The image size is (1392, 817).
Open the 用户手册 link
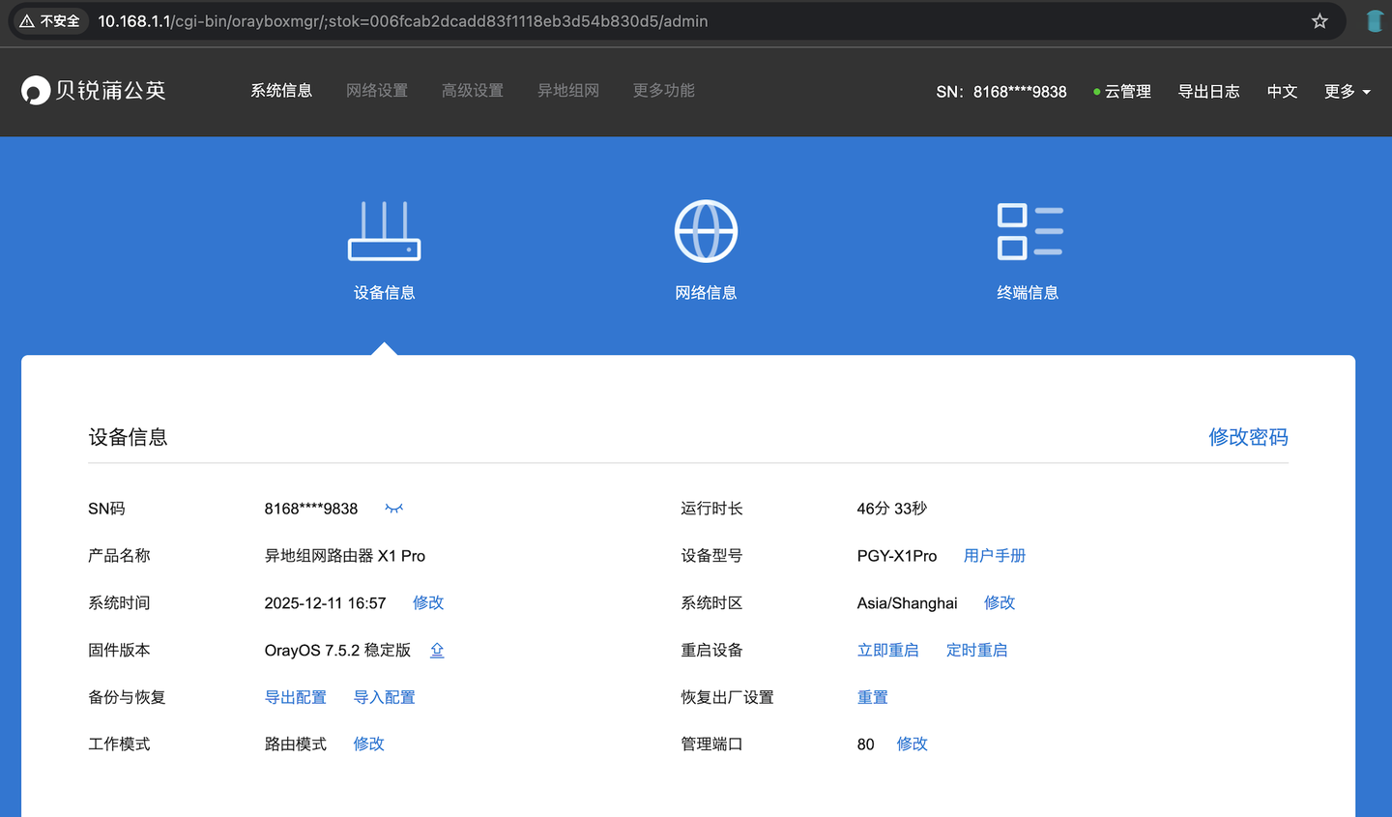995,555
